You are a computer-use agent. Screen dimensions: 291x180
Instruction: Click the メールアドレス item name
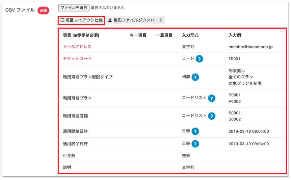(77, 47)
